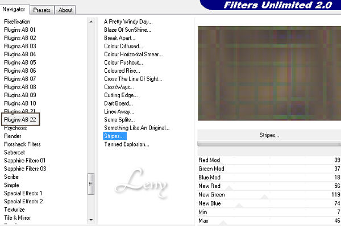Click the Tile & Mirror category
The width and height of the screenshot is (341, 226).
[18, 217]
